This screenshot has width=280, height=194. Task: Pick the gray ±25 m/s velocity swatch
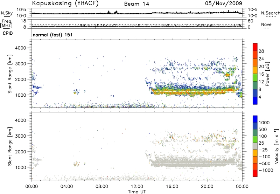tap(255, 146)
